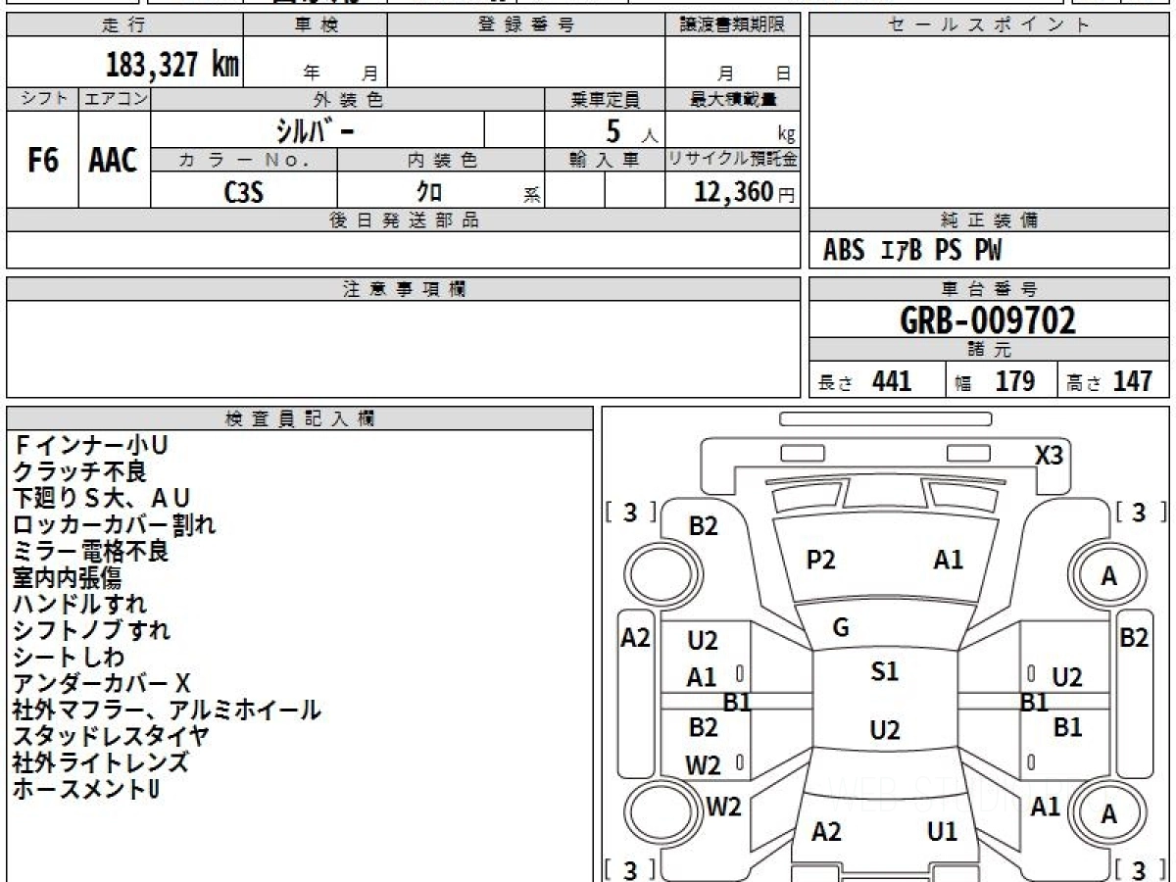Select the recycle deposit 12,360円
The image size is (1176, 882).
tap(745, 192)
